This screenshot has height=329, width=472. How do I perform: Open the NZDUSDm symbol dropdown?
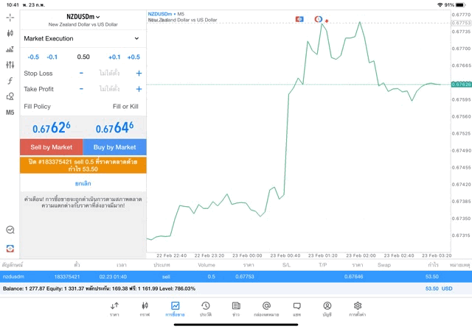[x=83, y=17]
